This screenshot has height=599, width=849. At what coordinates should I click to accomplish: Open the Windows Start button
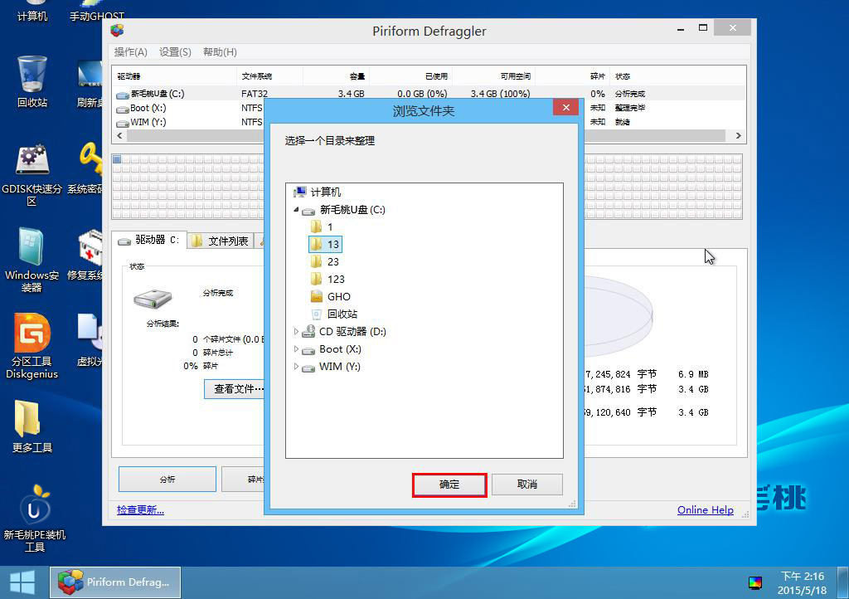(22, 582)
